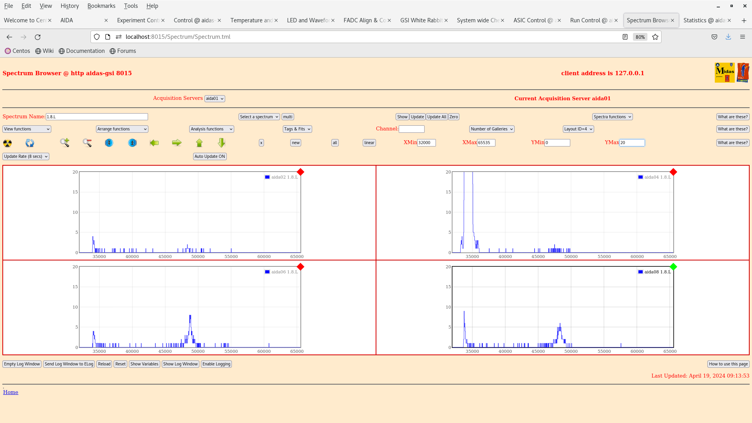Click the Update All button
The image size is (752, 423).
coord(437,117)
